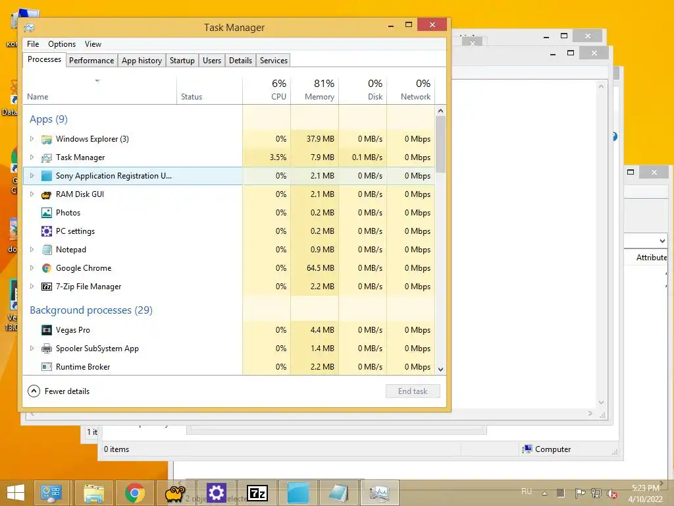Image resolution: width=674 pixels, height=506 pixels.
Task: Open File Explorer from the taskbar
Action: [93, 493]
